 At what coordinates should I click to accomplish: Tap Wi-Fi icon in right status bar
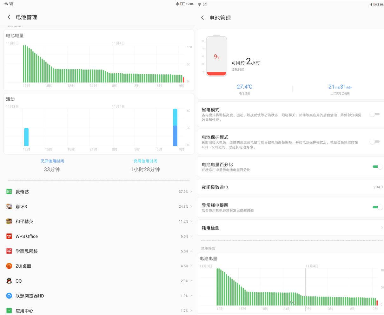coord(200,4)
